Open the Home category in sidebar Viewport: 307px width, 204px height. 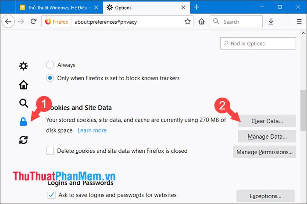point(24,84)
